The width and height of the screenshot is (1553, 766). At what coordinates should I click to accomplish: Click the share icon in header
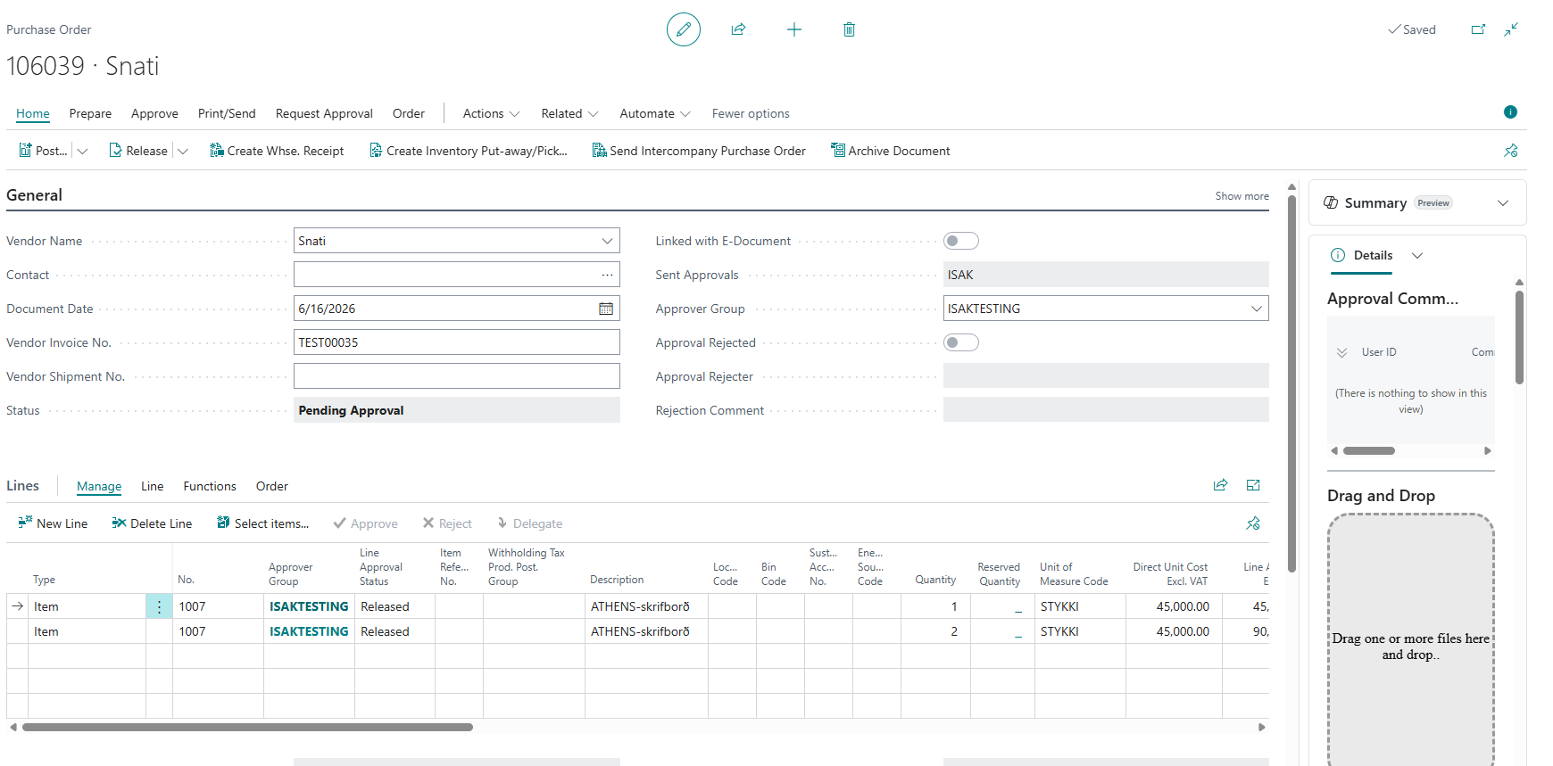click(x=738, y=29)
